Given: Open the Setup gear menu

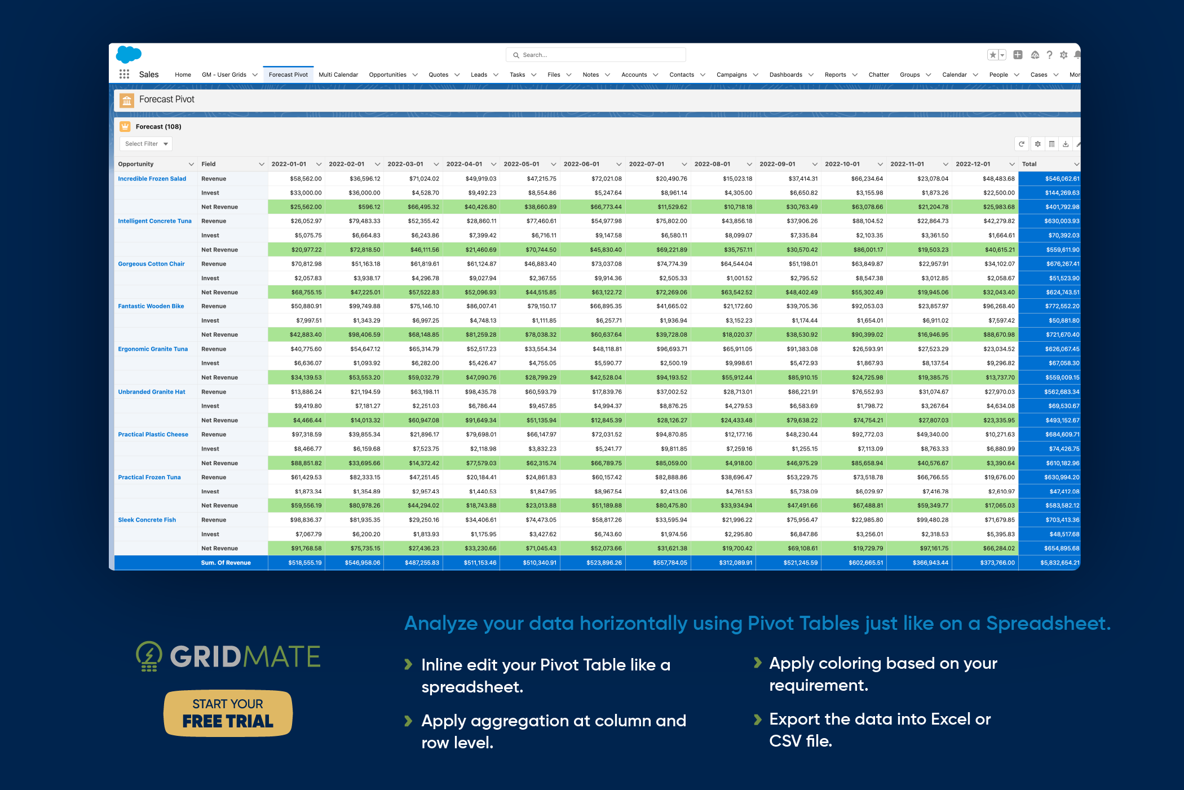Looking at the screenshot, I should pyautogui.click(x=1064, y=55).
